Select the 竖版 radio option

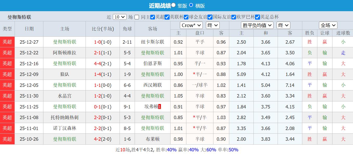coord(173,5)
